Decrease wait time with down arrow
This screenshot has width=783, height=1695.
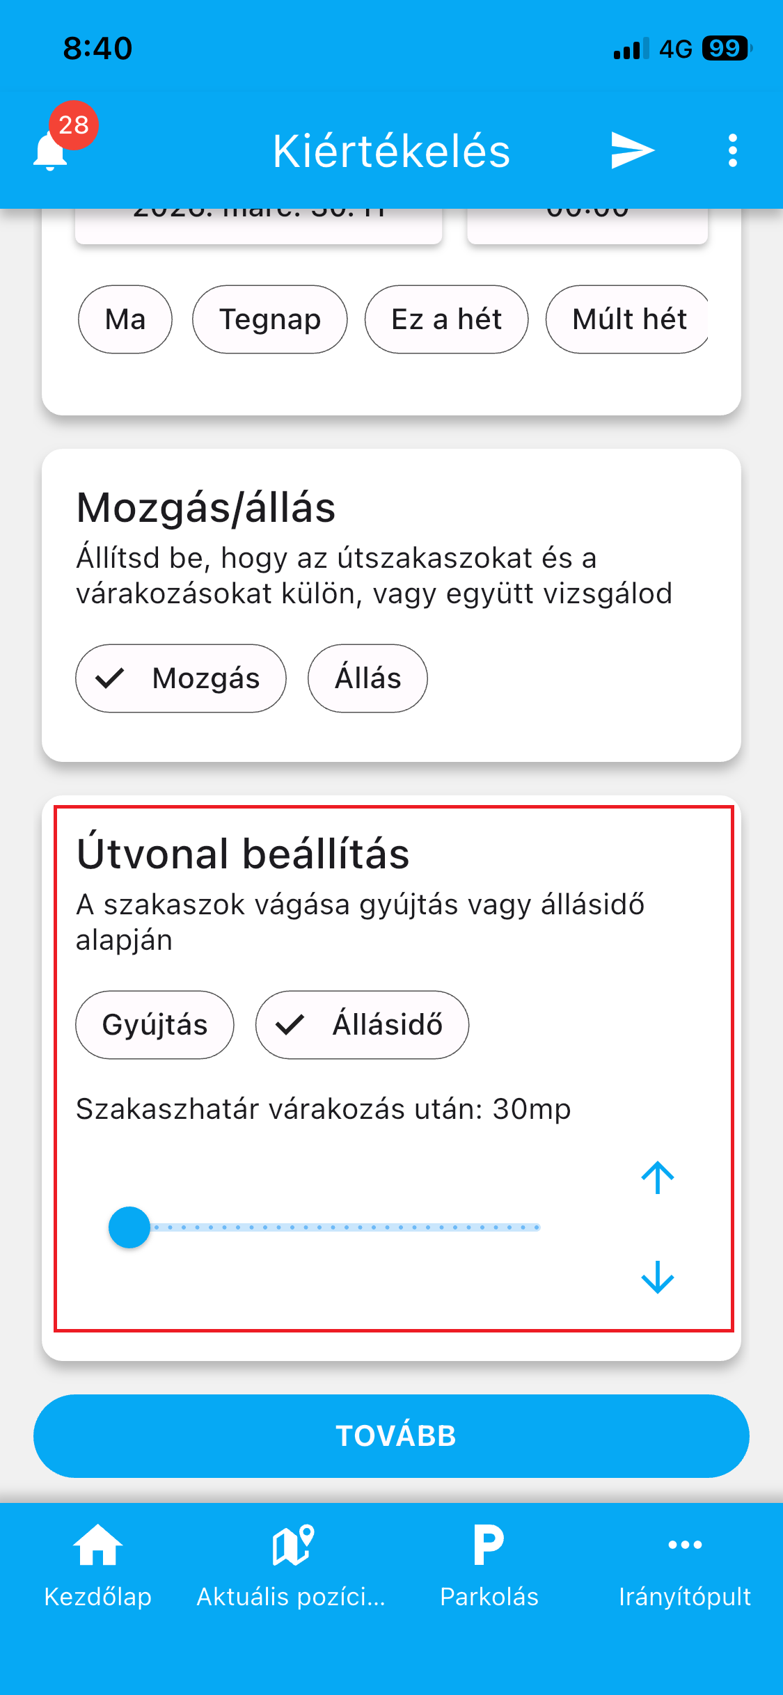tap(658, 1278)
